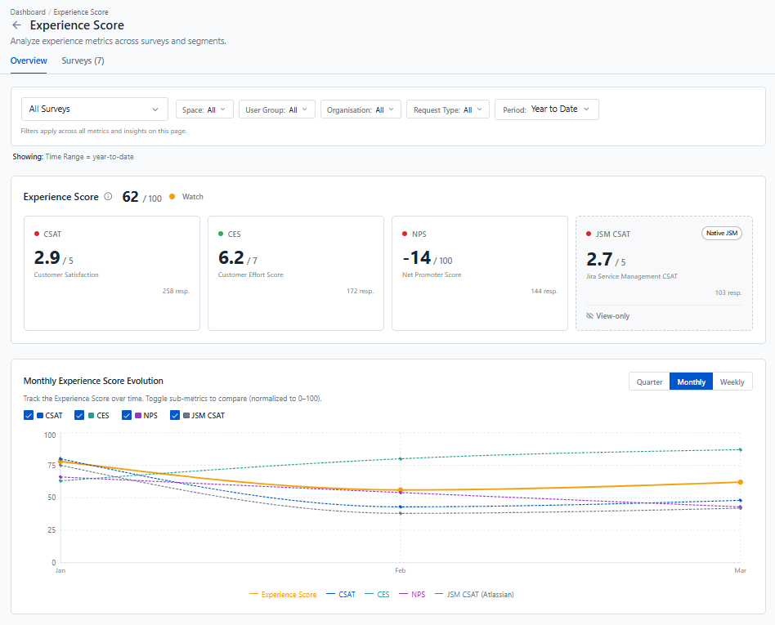Click the gray JSM CSAT color swatch

(186, 416)
